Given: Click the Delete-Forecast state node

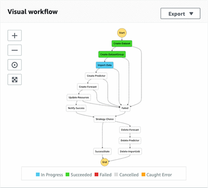Looking at the screenshot, I should 130,130.
